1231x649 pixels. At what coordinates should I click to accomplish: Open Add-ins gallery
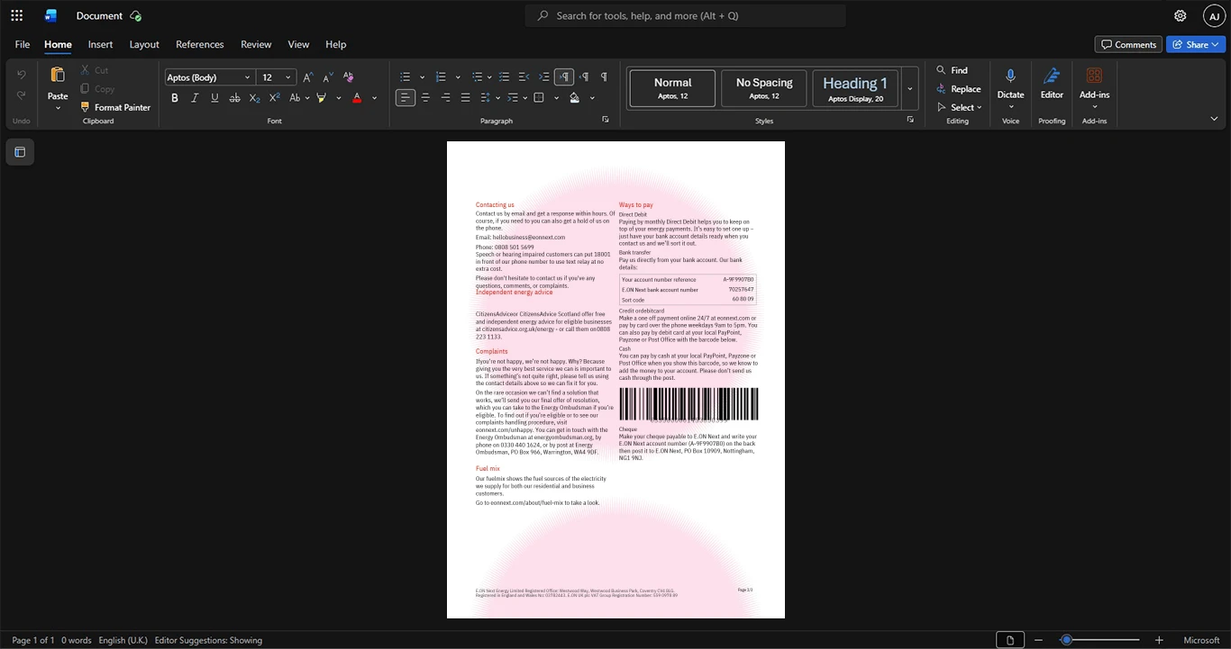point(1094,87)
